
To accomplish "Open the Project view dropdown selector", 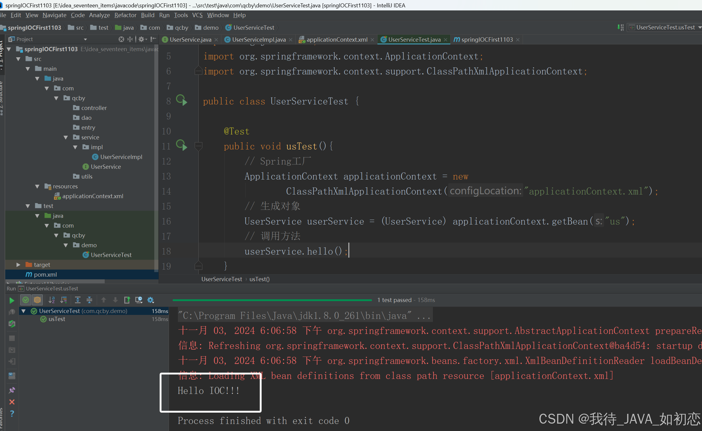I will coord(85,39).
